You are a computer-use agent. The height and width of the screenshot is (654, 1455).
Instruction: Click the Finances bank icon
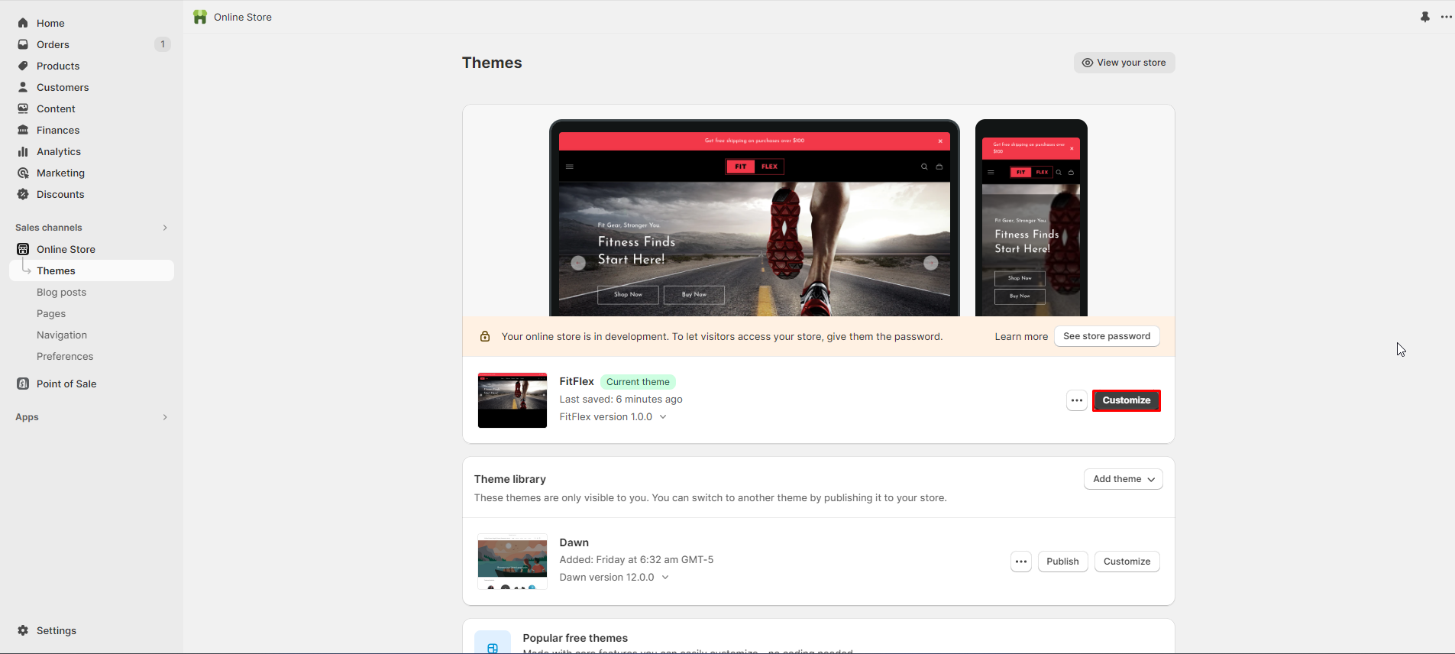[23, 130]
